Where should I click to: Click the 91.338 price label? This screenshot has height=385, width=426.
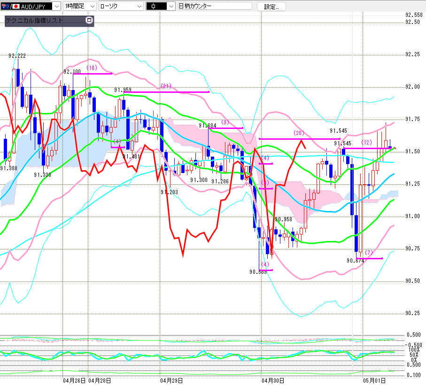[42, 175]
